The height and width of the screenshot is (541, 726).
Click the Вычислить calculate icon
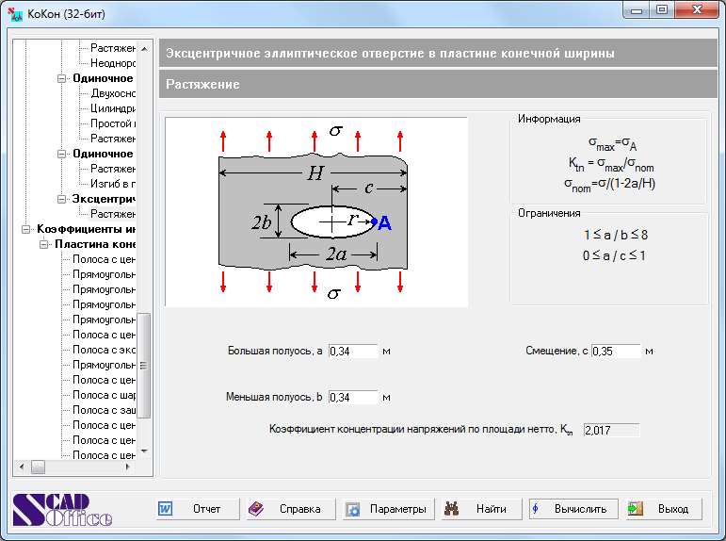pyautogui.click(x=536, y=509)
